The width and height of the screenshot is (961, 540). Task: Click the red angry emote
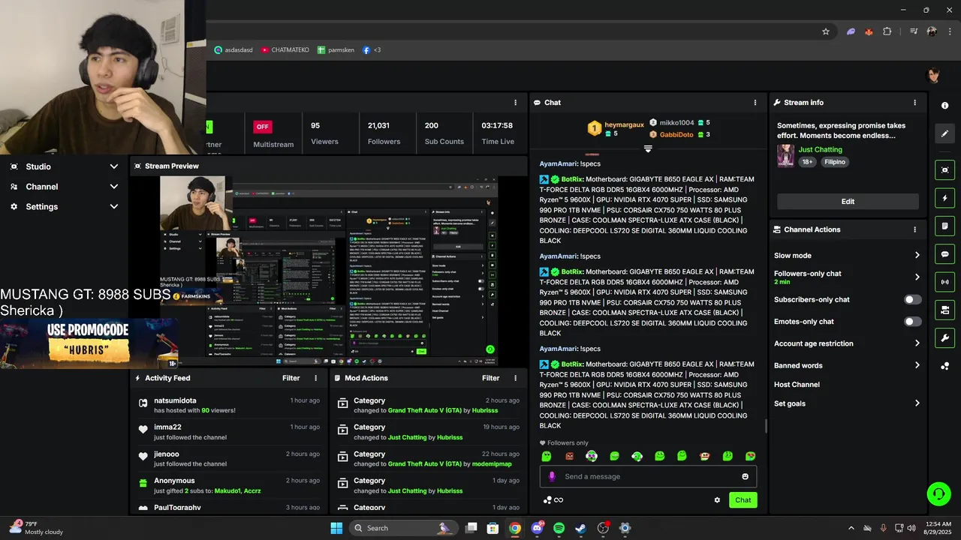pyautogui.click(x=569, y=456)
